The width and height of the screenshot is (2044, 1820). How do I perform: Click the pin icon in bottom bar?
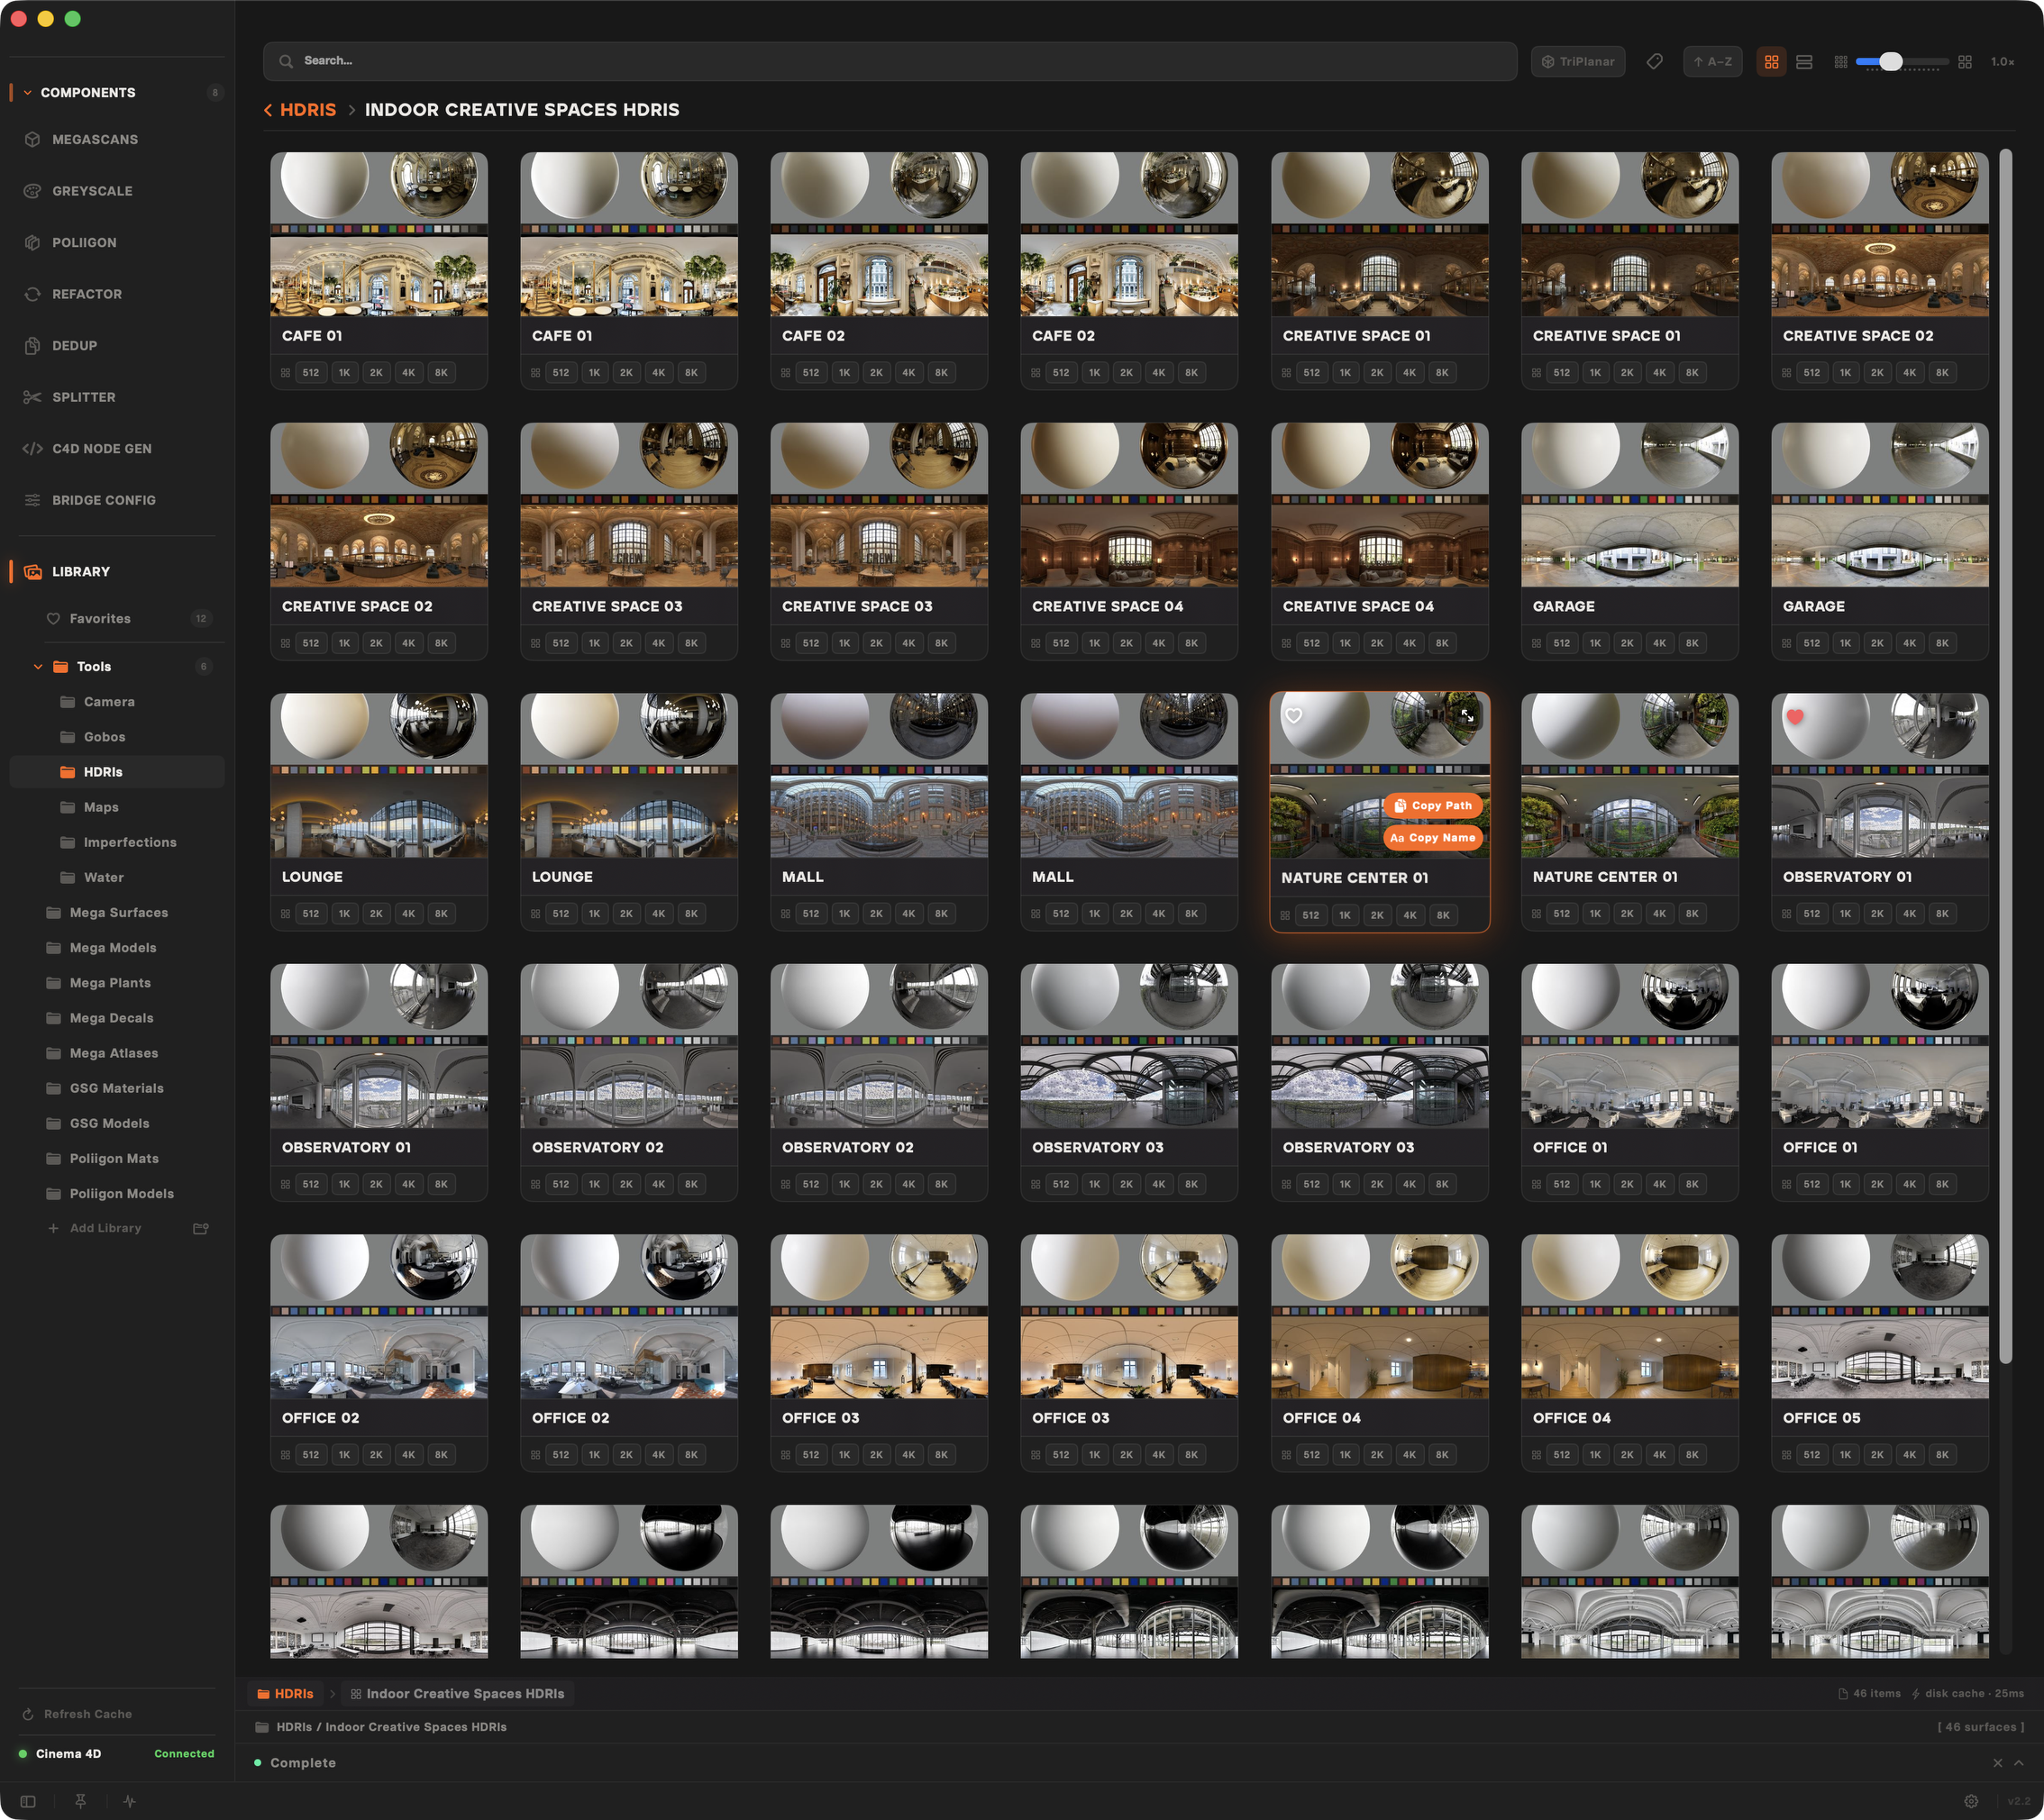[x=81, y=1801]
